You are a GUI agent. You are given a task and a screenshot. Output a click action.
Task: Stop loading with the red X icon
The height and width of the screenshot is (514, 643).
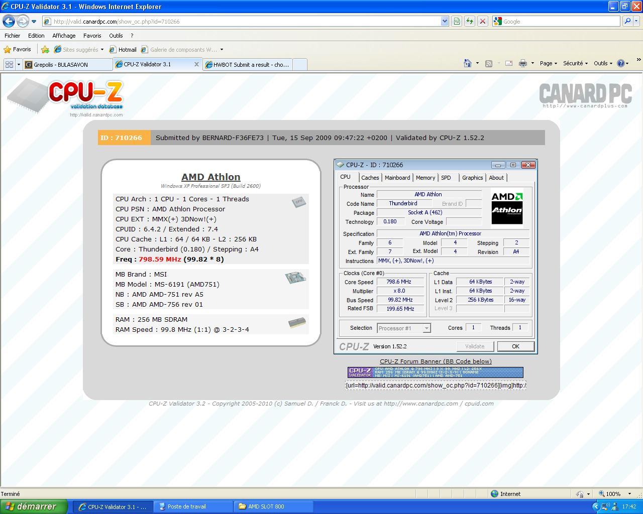point(483,22)
